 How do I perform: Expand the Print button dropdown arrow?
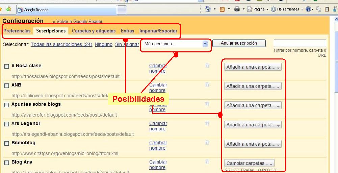[x=243, y=9]
